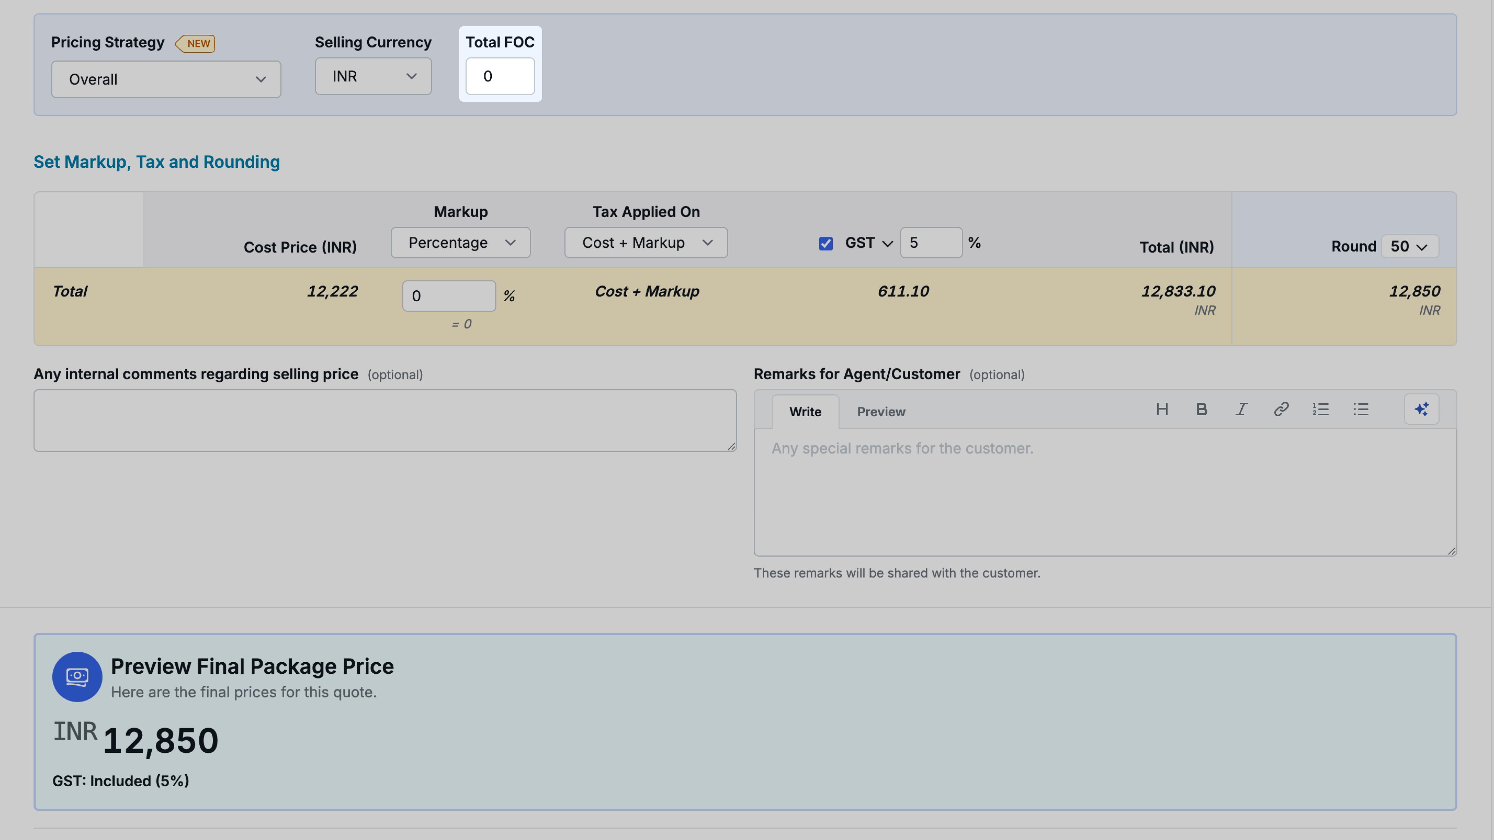Screen dimensions: 1494x840
Task: Click the Preview Final Package Price title
Action: click(252, 666)
